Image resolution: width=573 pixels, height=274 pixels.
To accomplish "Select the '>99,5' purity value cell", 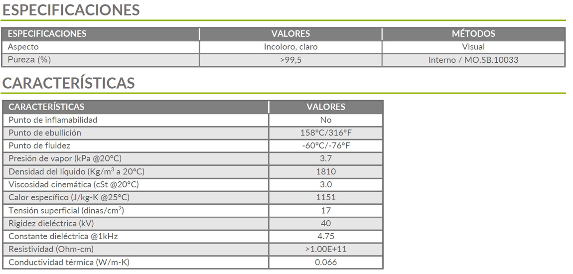I will 290,60.
